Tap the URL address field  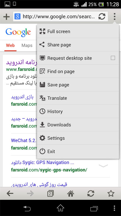coord(59,17)
